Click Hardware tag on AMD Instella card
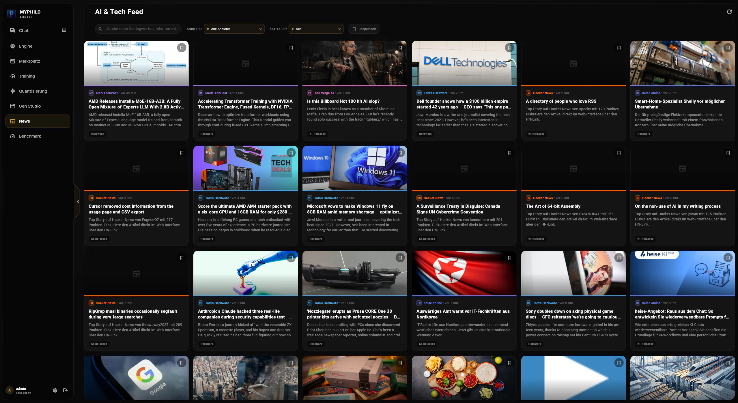Screen dimensions: 738x403 coord(98,134)
